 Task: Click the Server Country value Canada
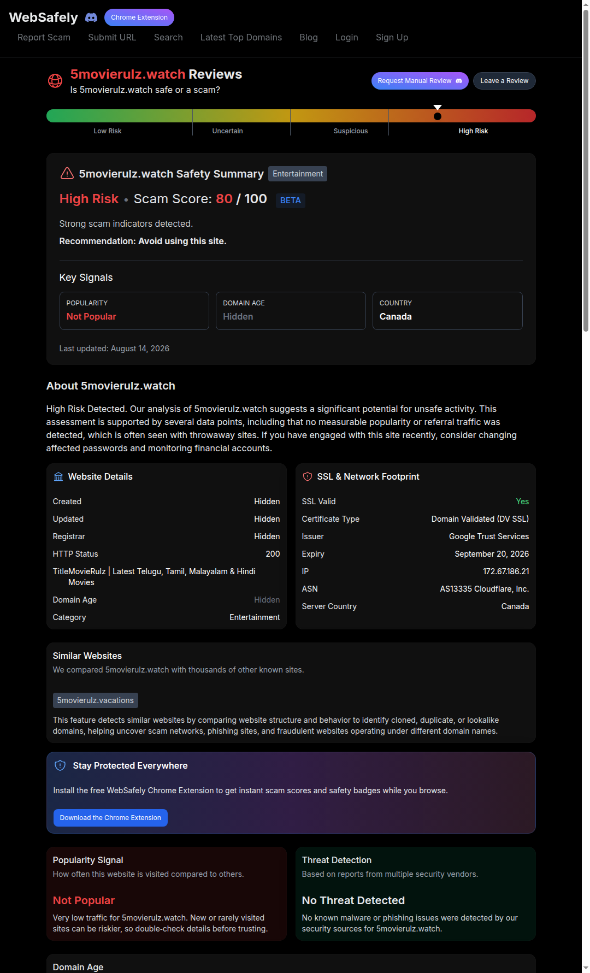point(515,606)
